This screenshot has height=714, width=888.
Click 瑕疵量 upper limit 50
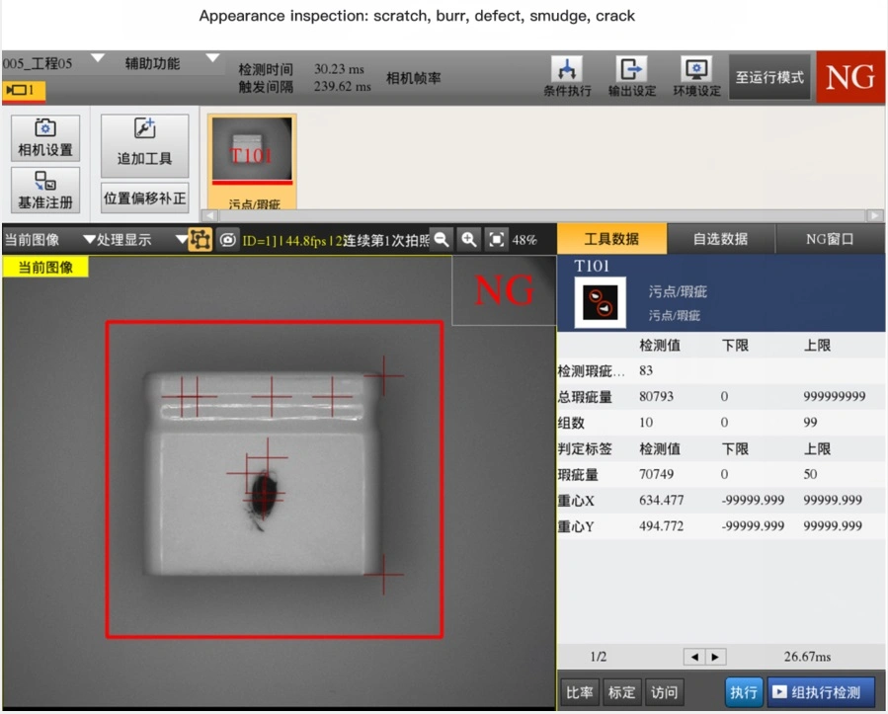810,474
